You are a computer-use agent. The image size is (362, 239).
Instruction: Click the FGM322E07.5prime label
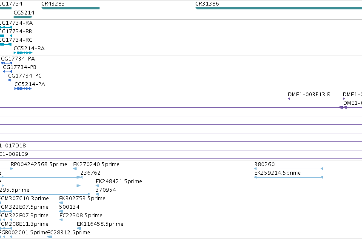24,207
